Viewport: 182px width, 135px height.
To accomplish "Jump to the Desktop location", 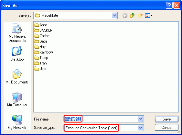I will (x=17, y=54).
